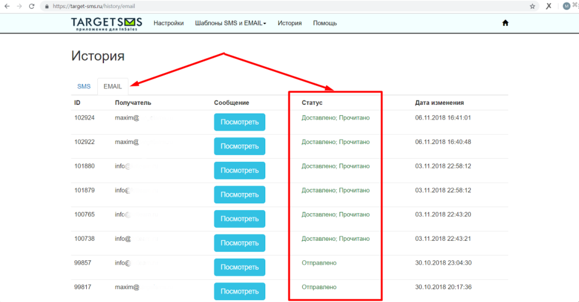The width and height of the screenshot is (579, 302).
Task: Reload the page with the refresh icon
Action: [x=32, y=7]
